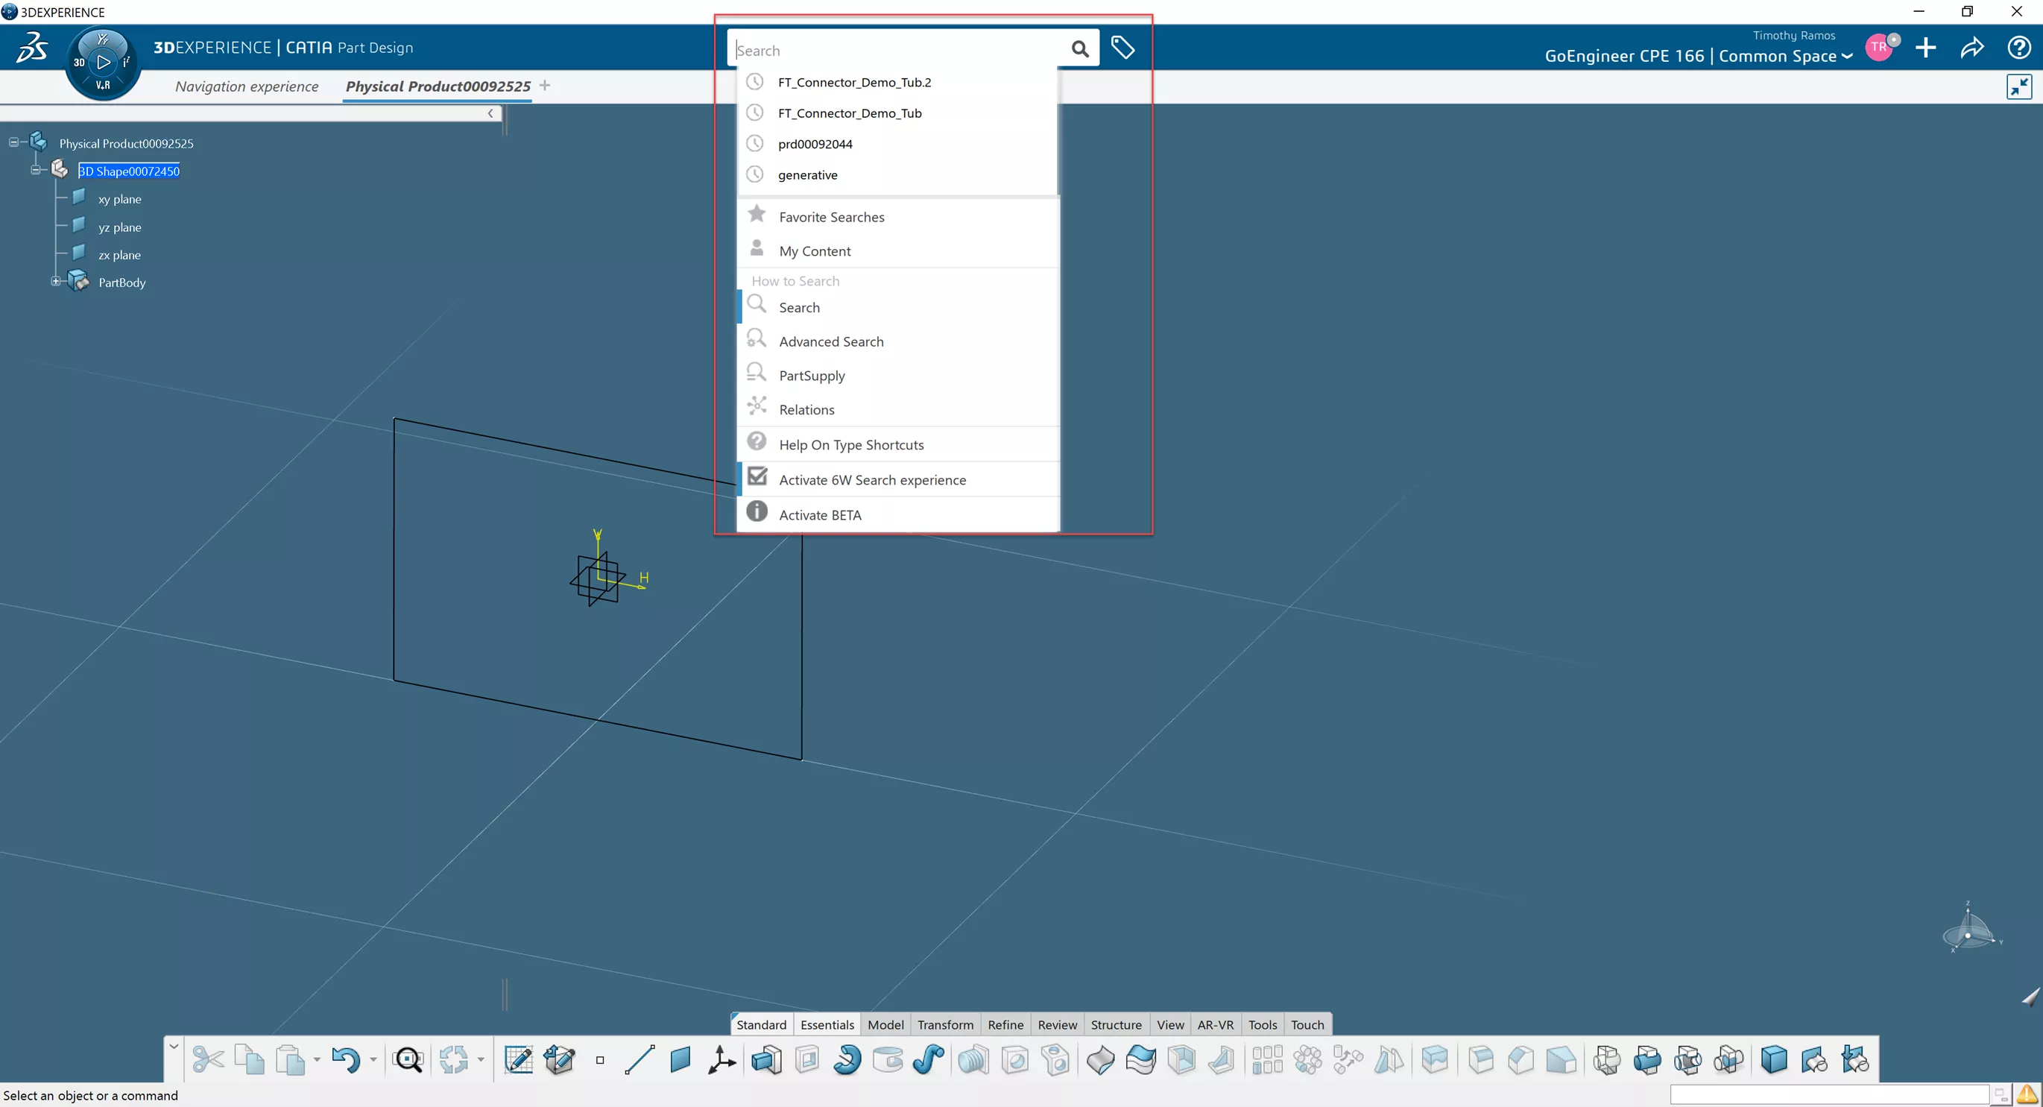This screenshot has height=1107, width=2043.
Task: Switch to the Essentials tab
Action: 827,1024
